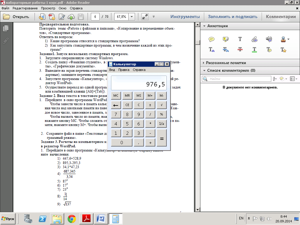Click the page number input field

click(95, 17)
